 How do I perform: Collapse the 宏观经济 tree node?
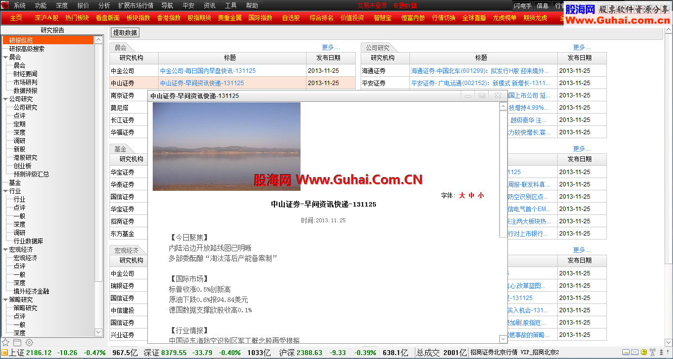pyautogui.click(x=5, y=249)
